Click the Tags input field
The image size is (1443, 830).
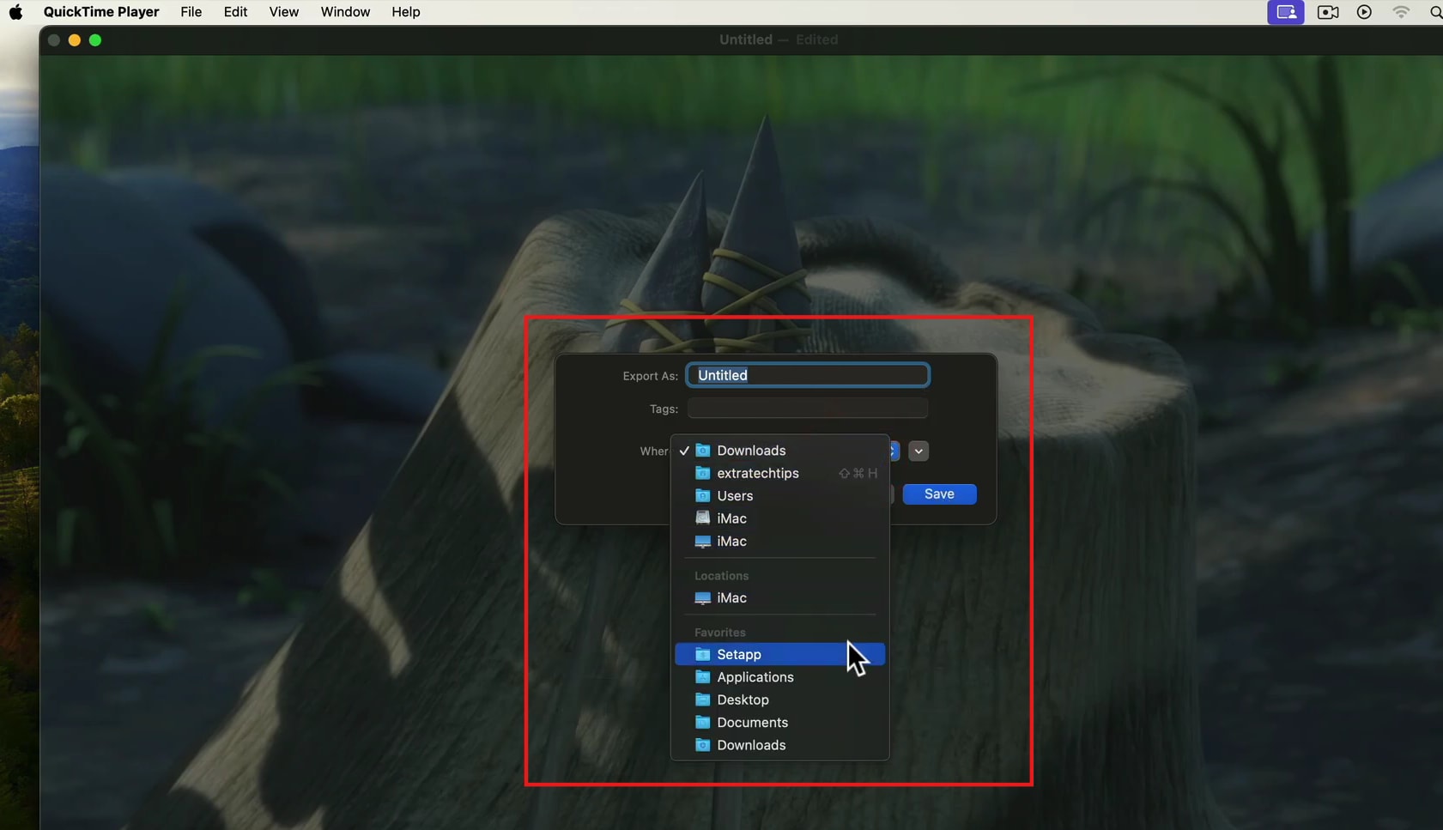pos(808,409)
